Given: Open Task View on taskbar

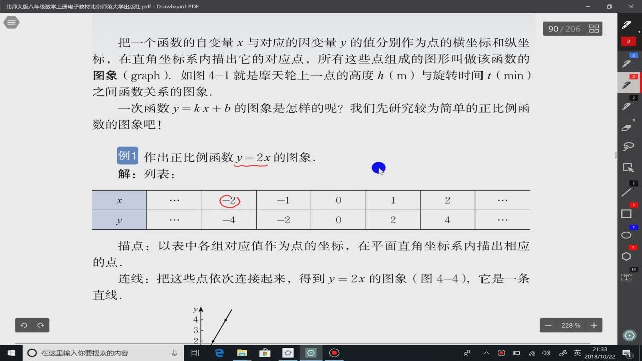Looking at the screenshot, I should (195, 353).
